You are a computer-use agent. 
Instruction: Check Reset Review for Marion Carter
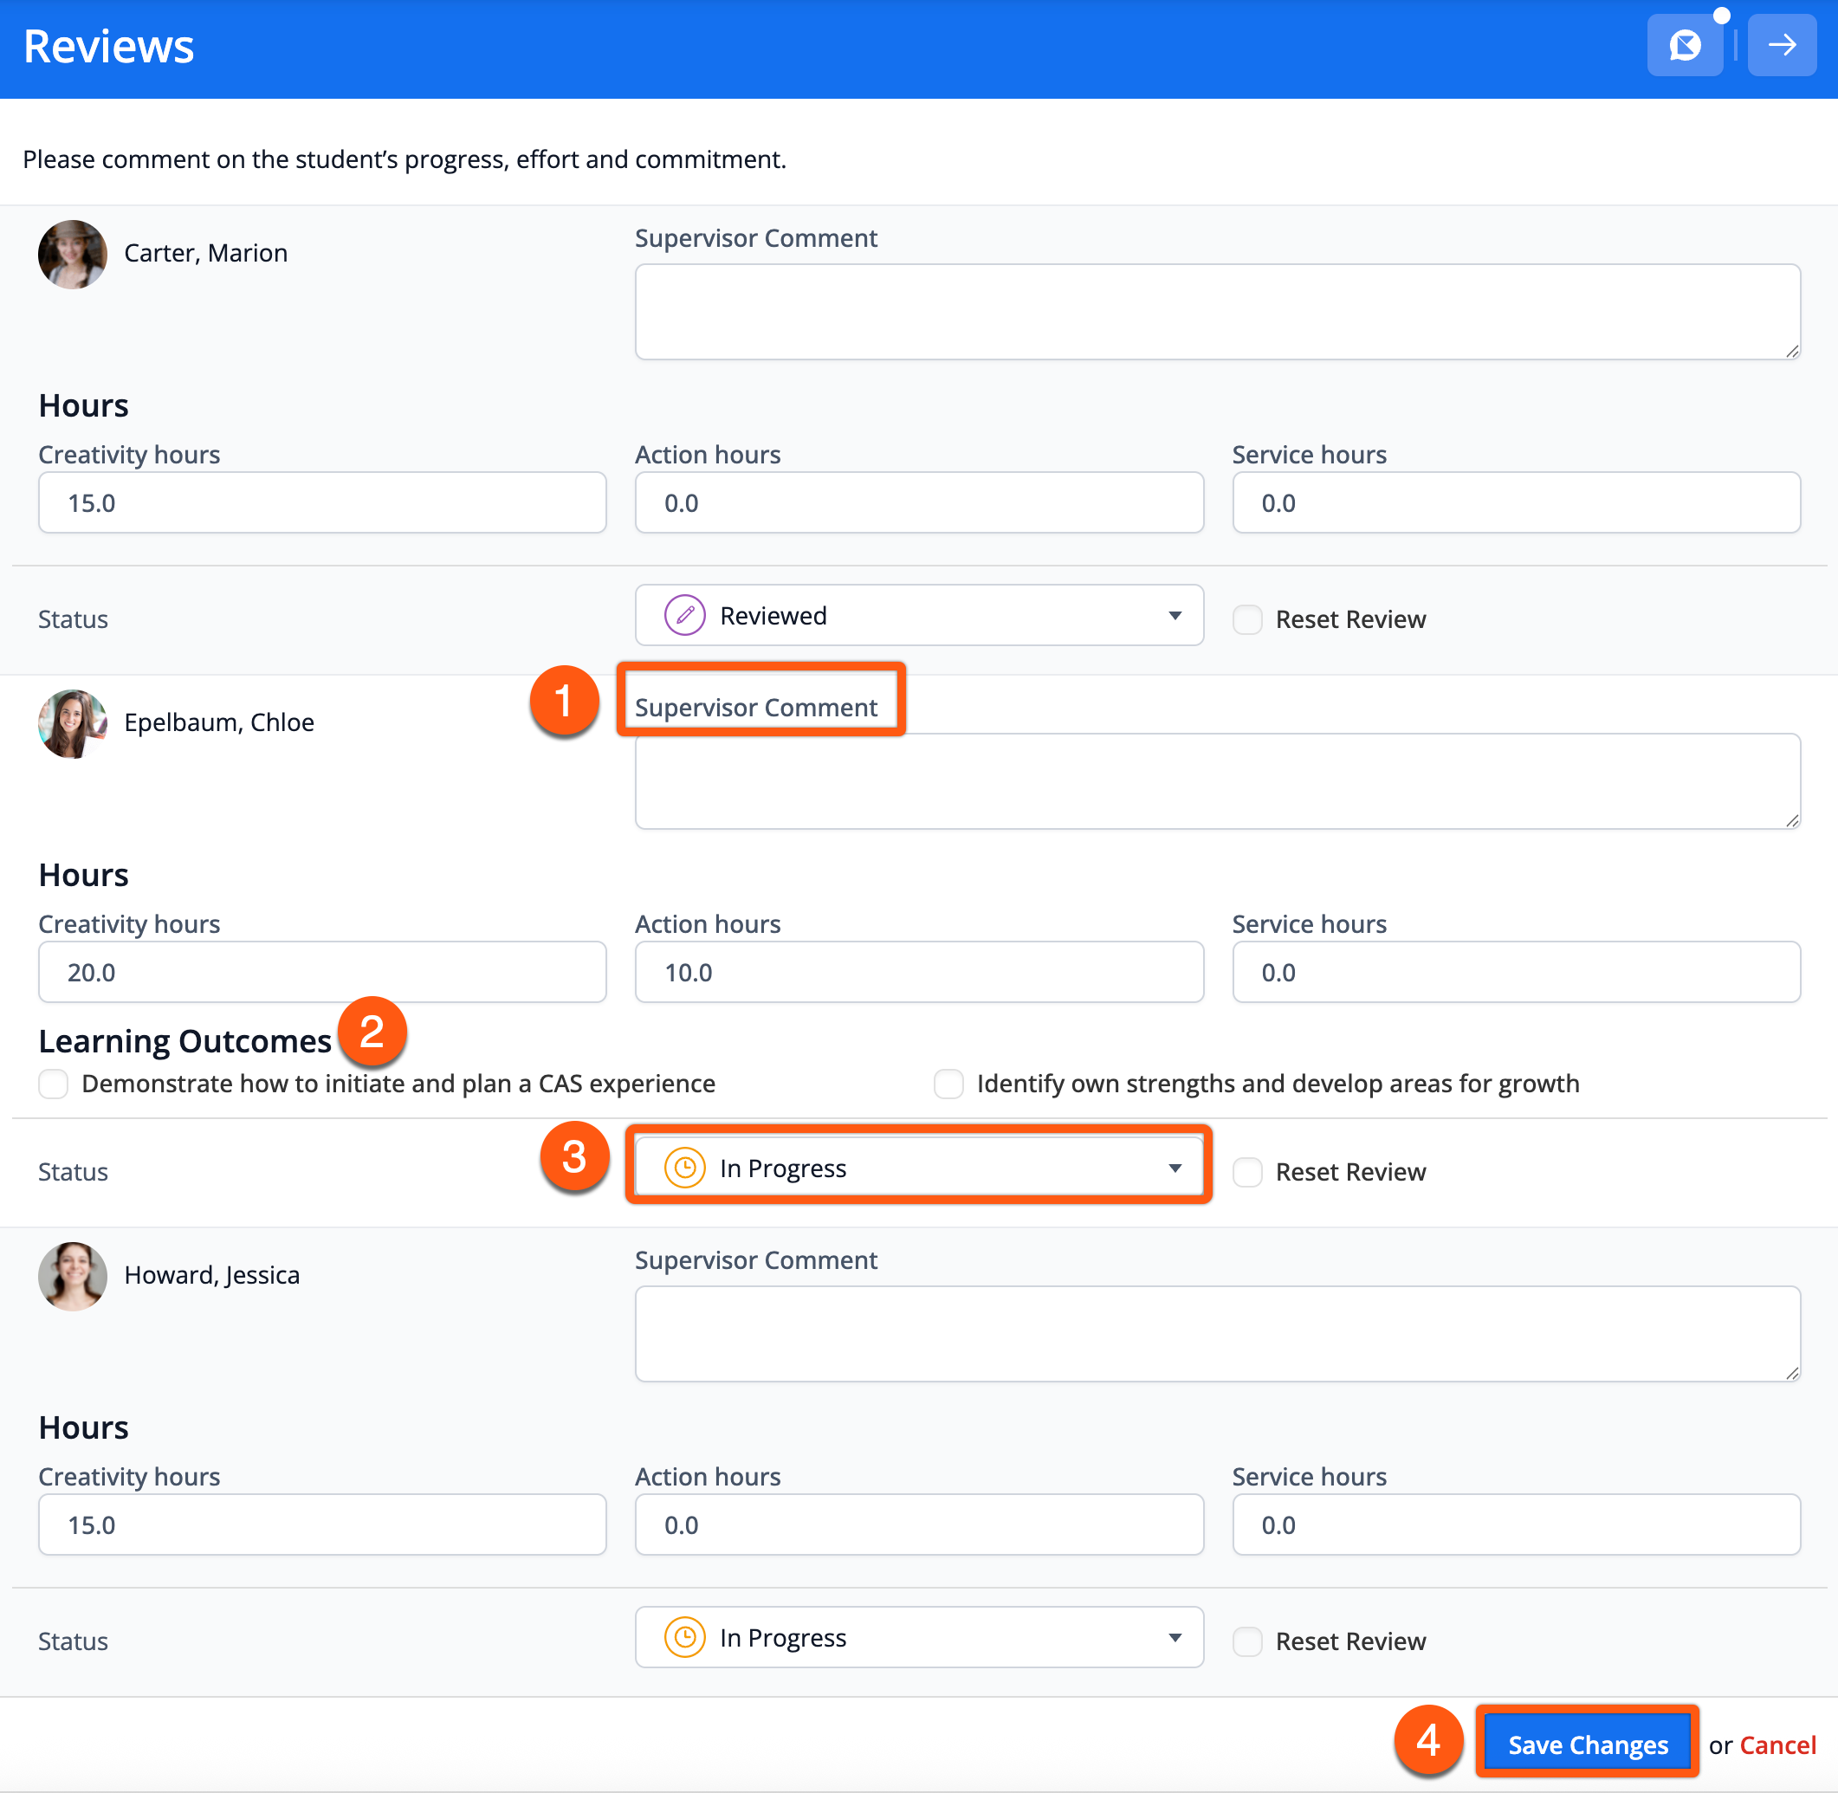click(1247, 619)
